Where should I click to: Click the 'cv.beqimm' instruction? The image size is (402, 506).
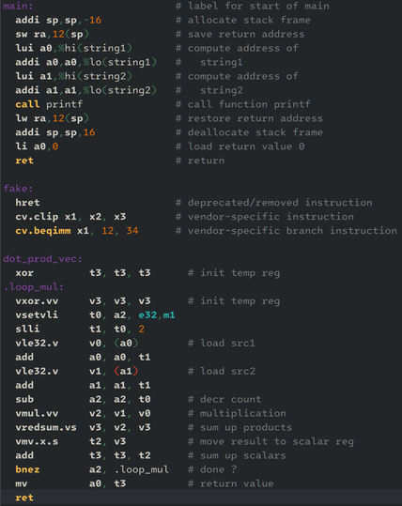pyautogui.click(x=43, y=231)
